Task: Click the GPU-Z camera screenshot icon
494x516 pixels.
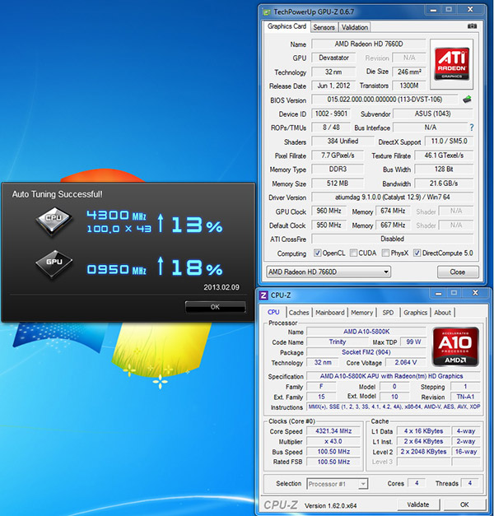Action: point(472,26)
